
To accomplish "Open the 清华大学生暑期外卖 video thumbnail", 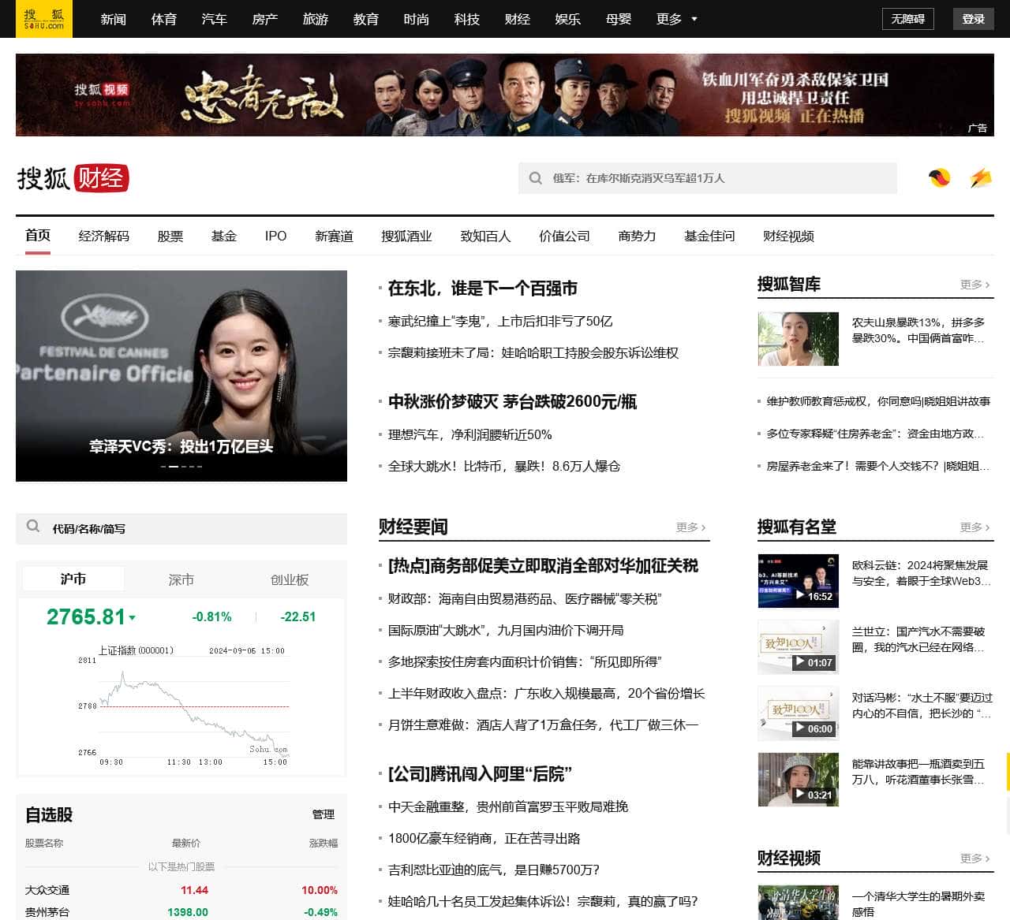I will point(798,903).
